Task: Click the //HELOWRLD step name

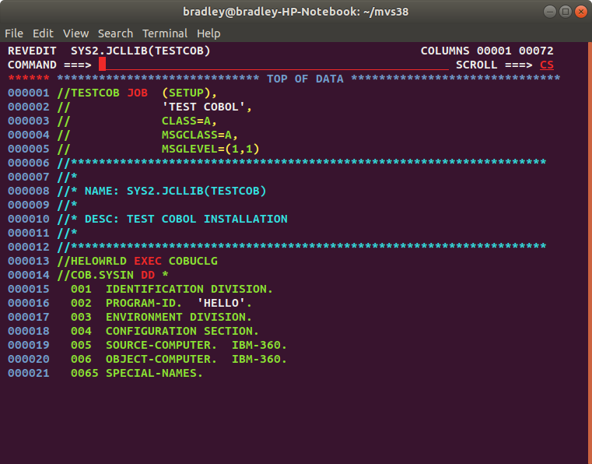Action: click(92, 261)
